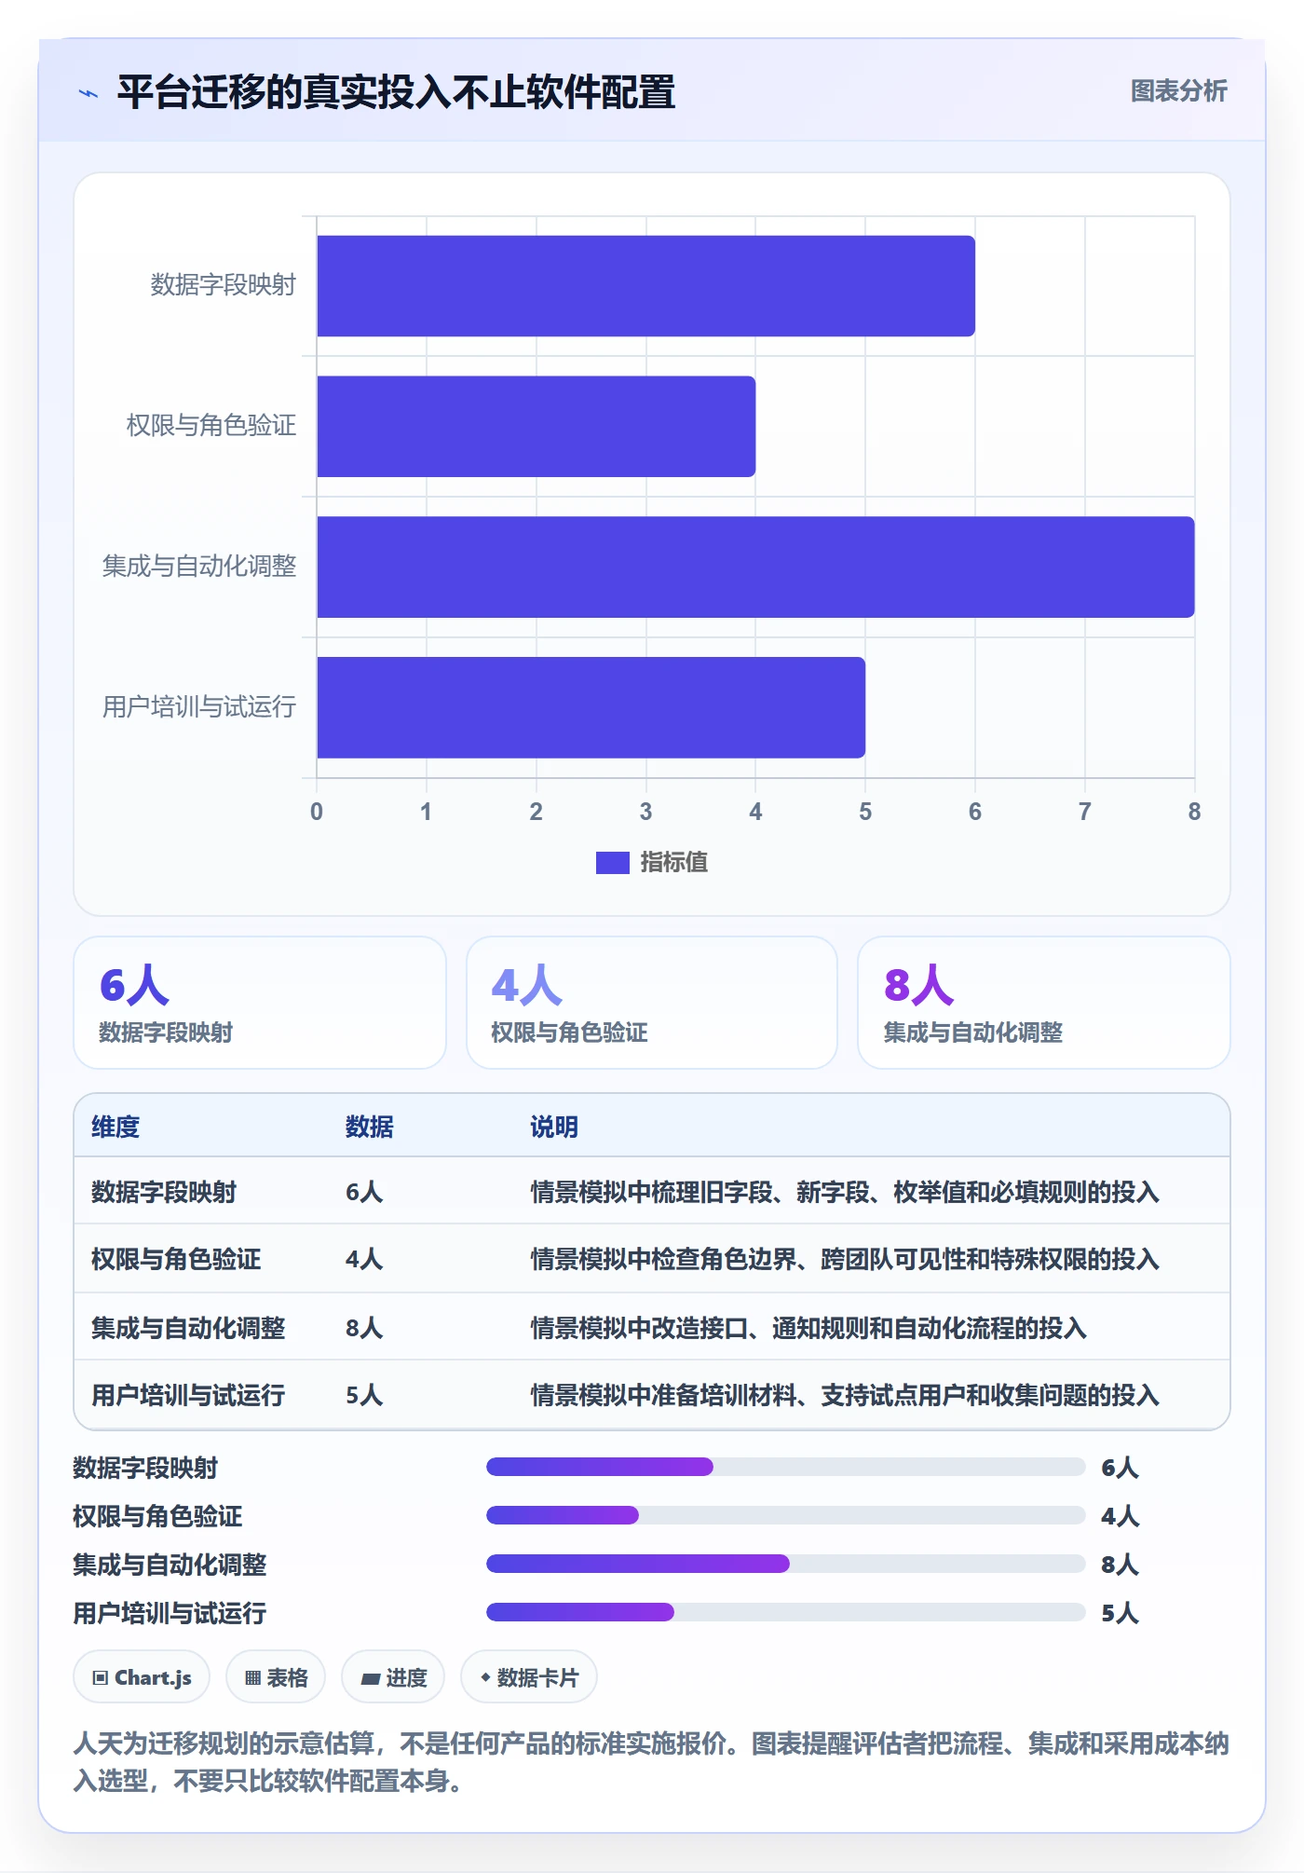
Task: Click the 说明 table column header
Action: [x=554, y=1127]
